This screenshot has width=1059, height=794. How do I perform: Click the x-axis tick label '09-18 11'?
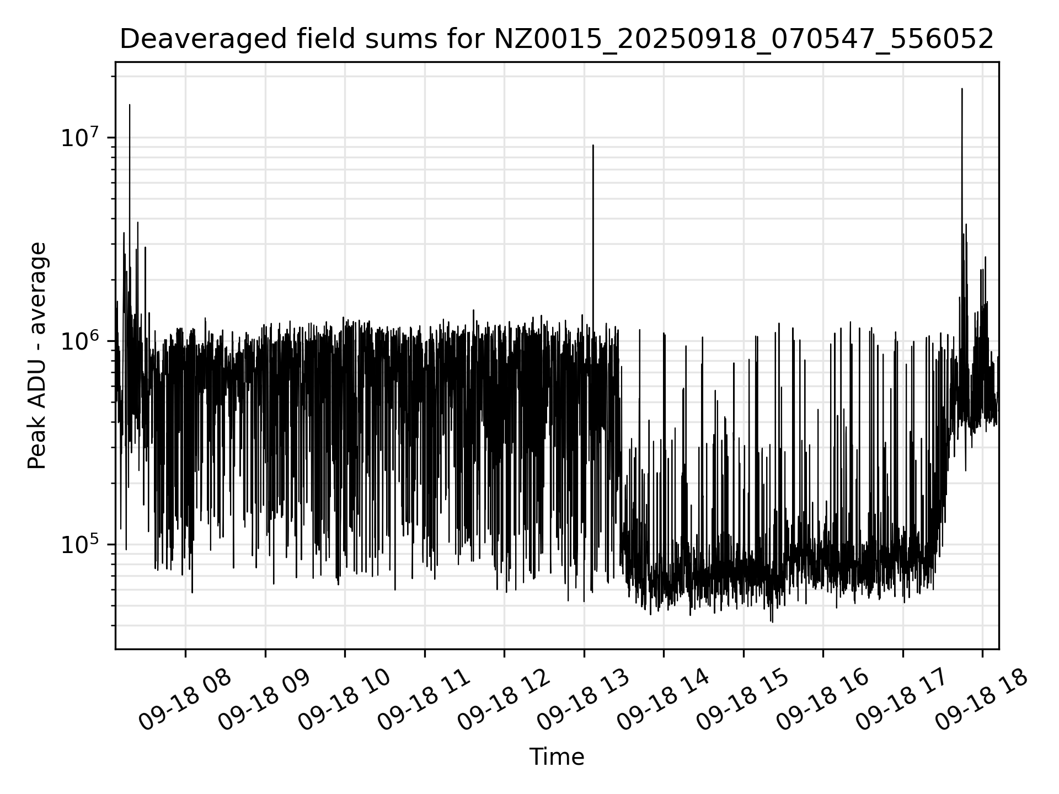424,700
